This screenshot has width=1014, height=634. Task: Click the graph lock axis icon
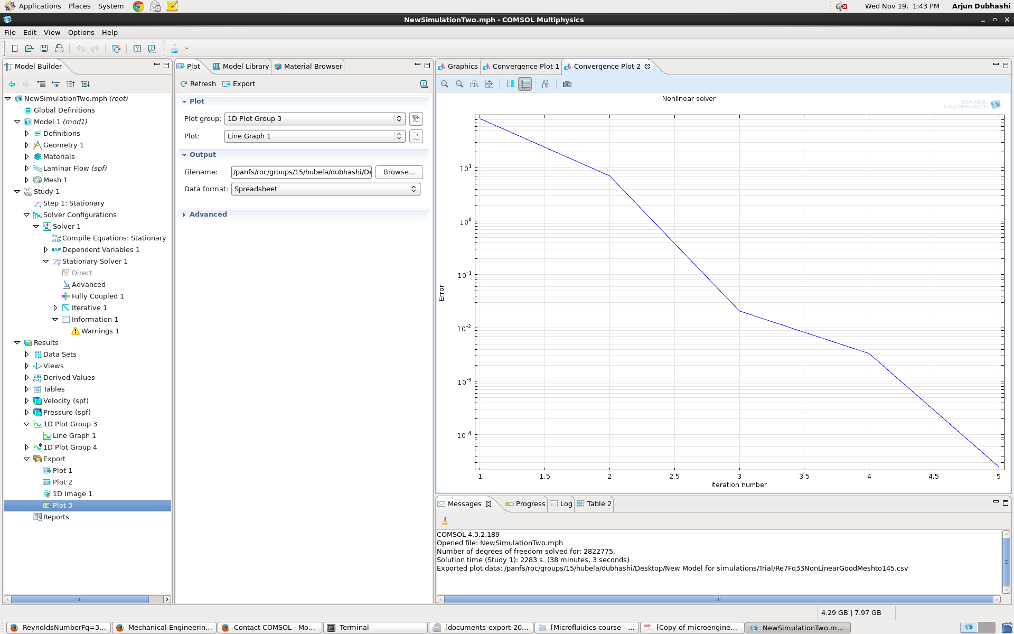tap(546, 84)
